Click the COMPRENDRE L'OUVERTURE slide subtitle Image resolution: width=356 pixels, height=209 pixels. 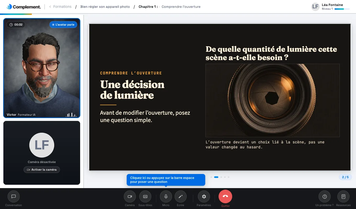[x=131, y=73]
